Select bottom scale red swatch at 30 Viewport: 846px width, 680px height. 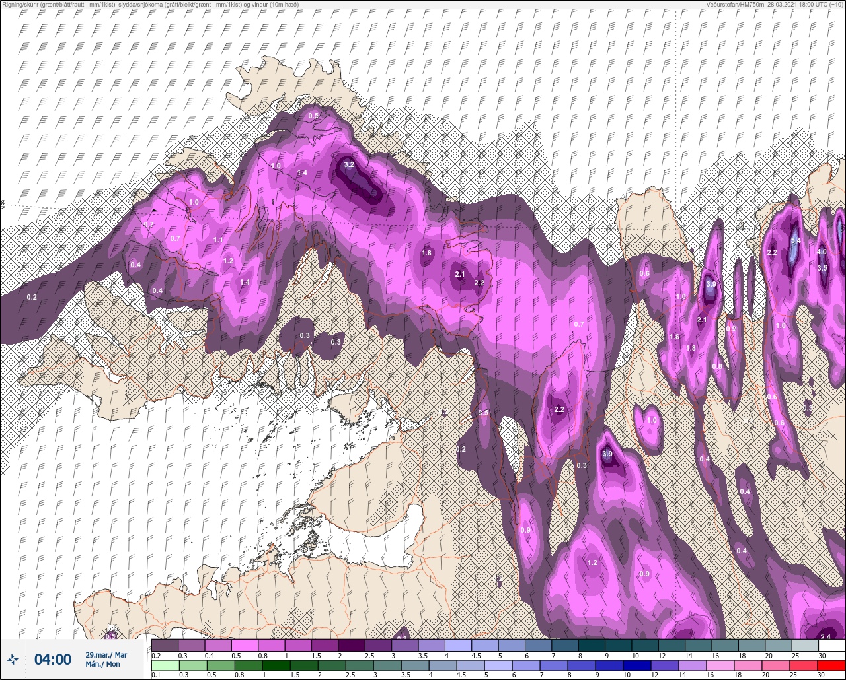coord(831,665)
